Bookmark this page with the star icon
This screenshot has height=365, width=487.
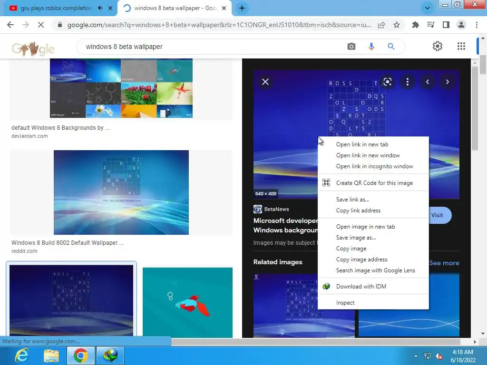[397, 25]
